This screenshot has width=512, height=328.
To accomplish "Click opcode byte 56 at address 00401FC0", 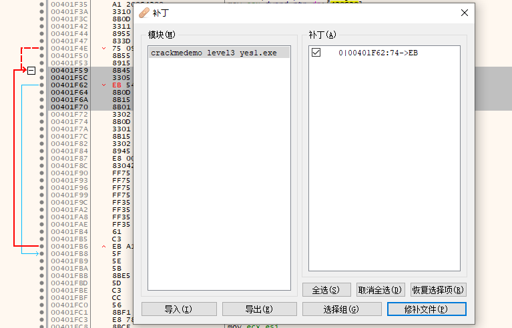I will pos(117,305).
